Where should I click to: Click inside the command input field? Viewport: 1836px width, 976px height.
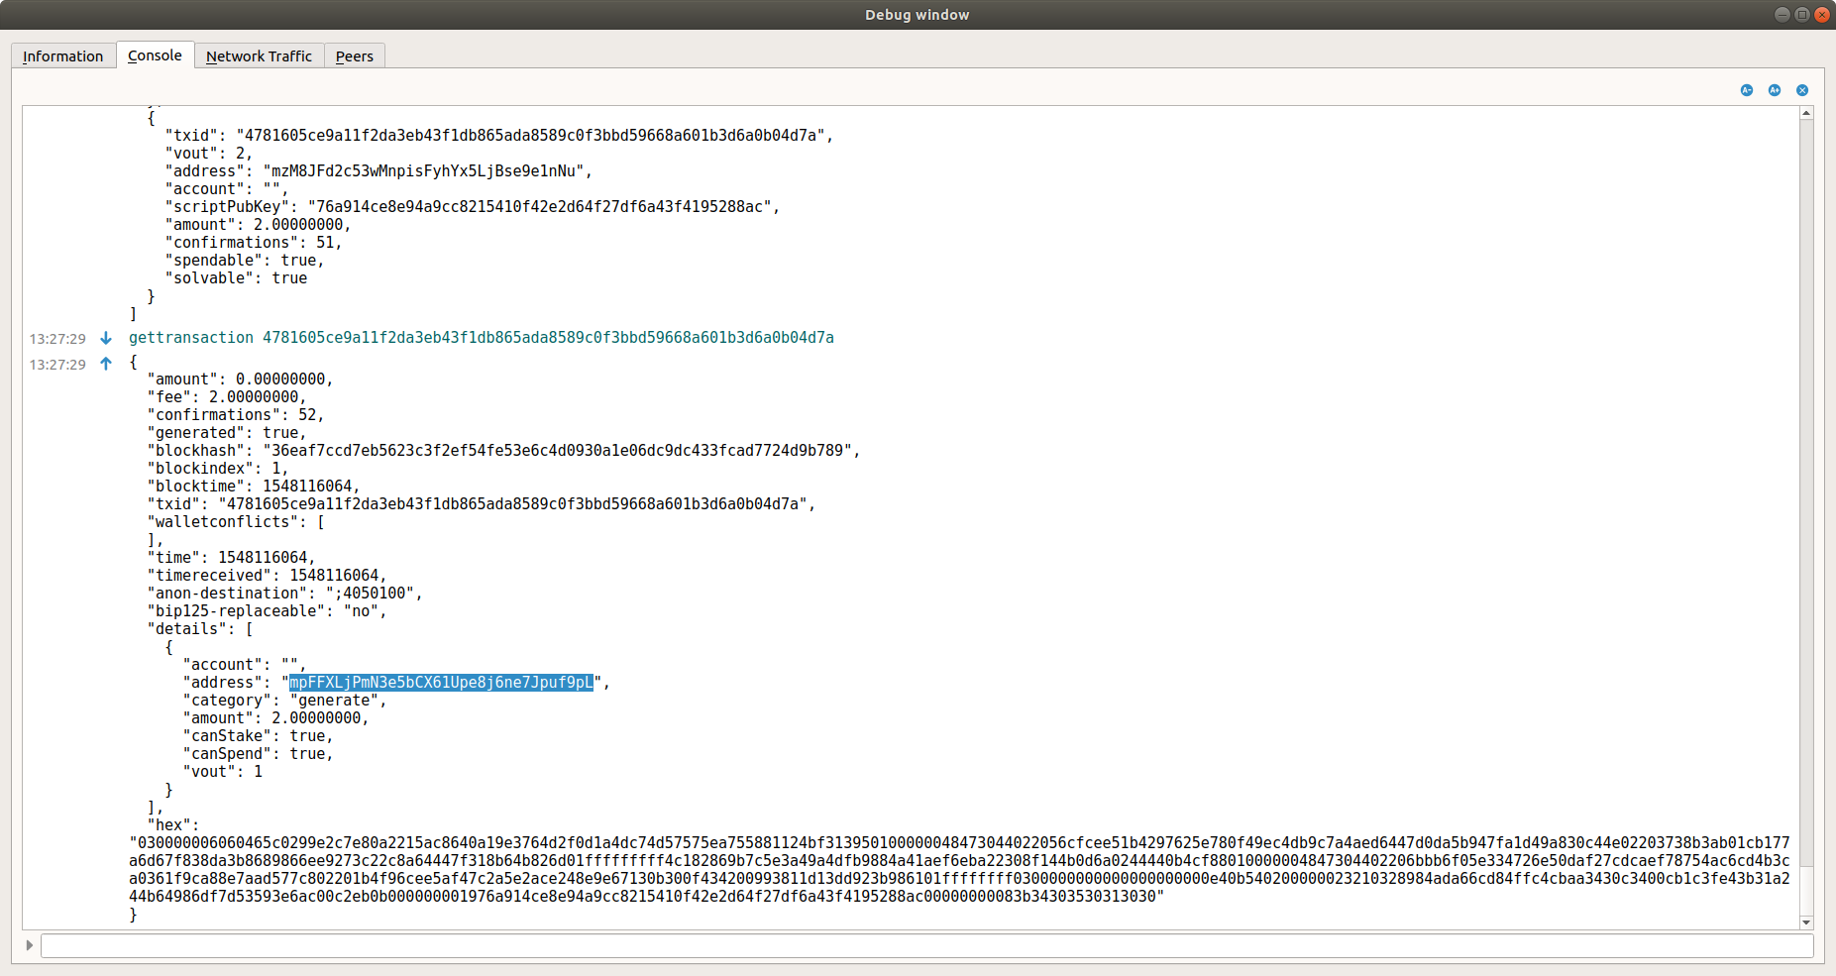tap(892, 945)
